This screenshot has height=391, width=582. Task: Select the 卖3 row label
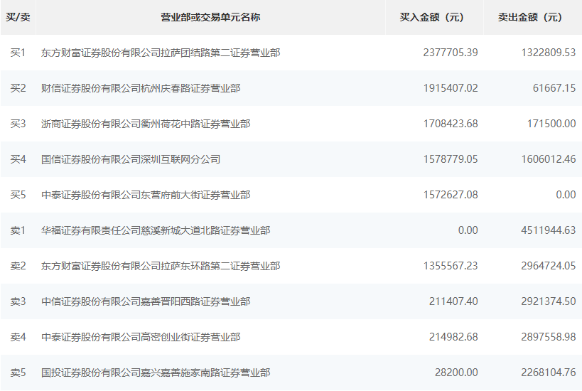click(x=18, y=301)
